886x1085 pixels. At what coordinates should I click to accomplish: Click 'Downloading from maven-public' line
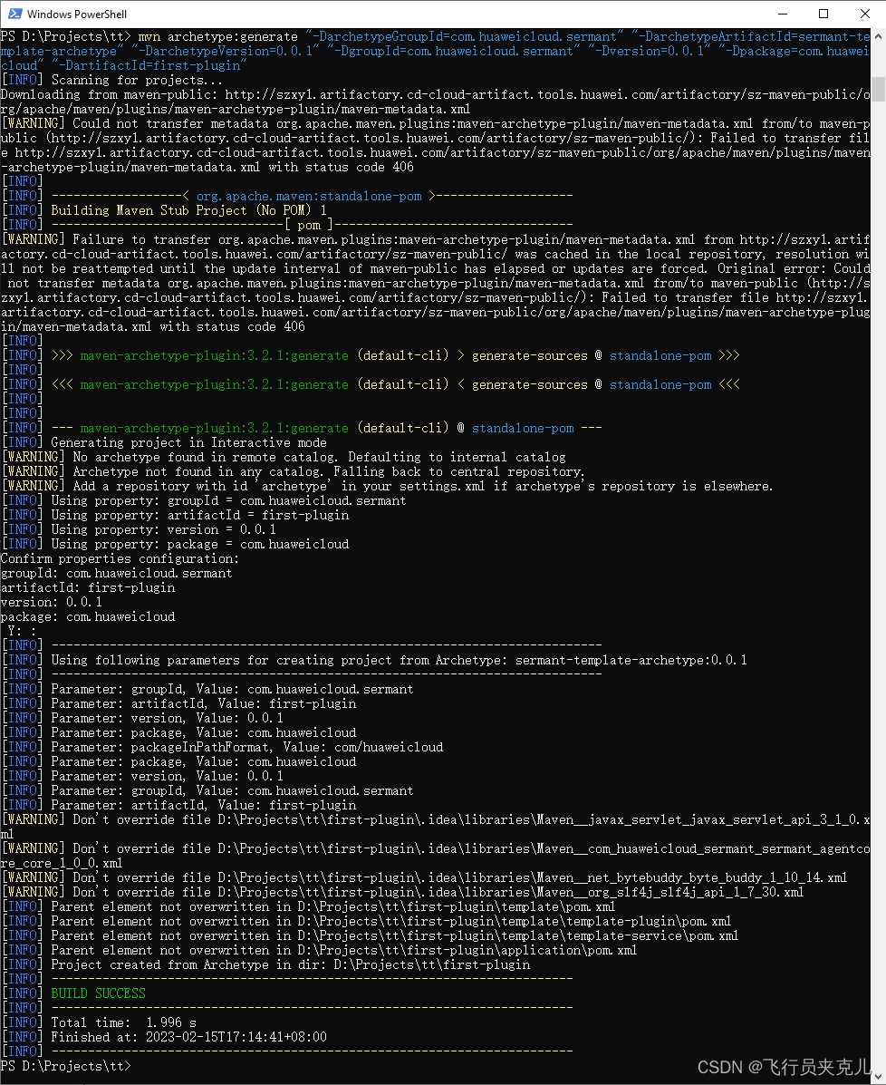click(436, 101)
